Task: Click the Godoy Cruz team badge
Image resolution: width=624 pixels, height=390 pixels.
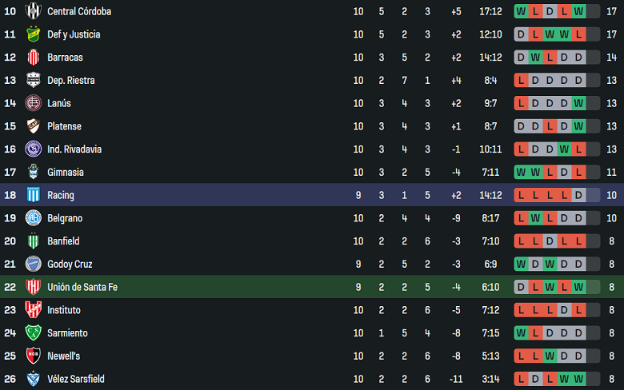Action: (x=34, y=264)
